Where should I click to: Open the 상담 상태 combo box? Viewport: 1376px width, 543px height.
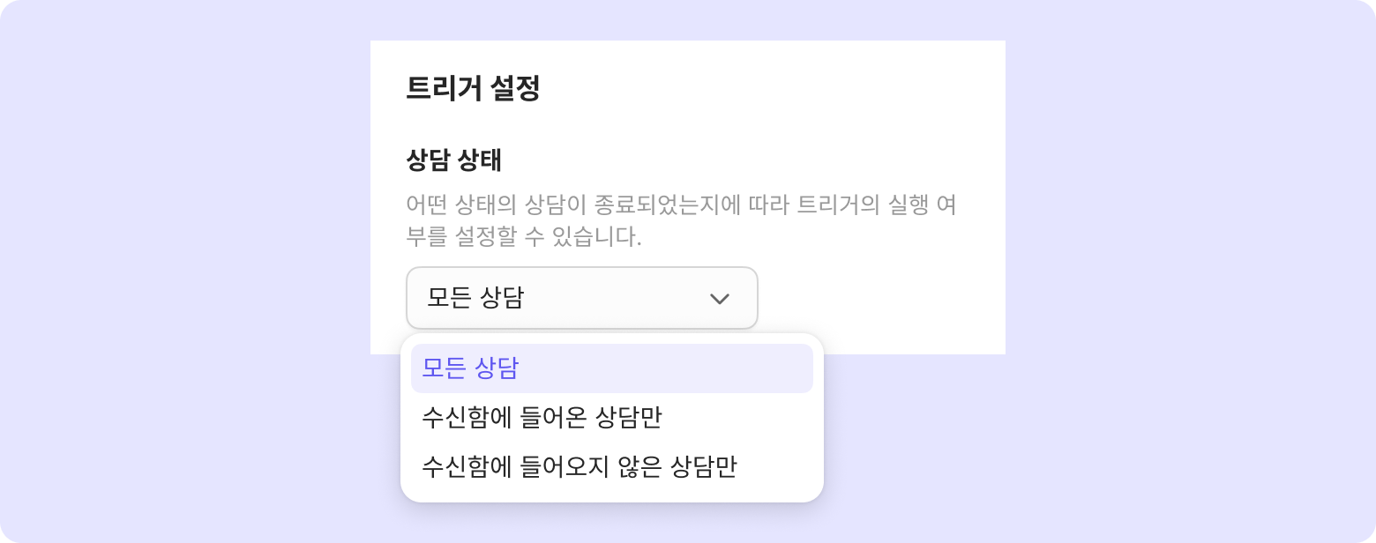point(581,298)
